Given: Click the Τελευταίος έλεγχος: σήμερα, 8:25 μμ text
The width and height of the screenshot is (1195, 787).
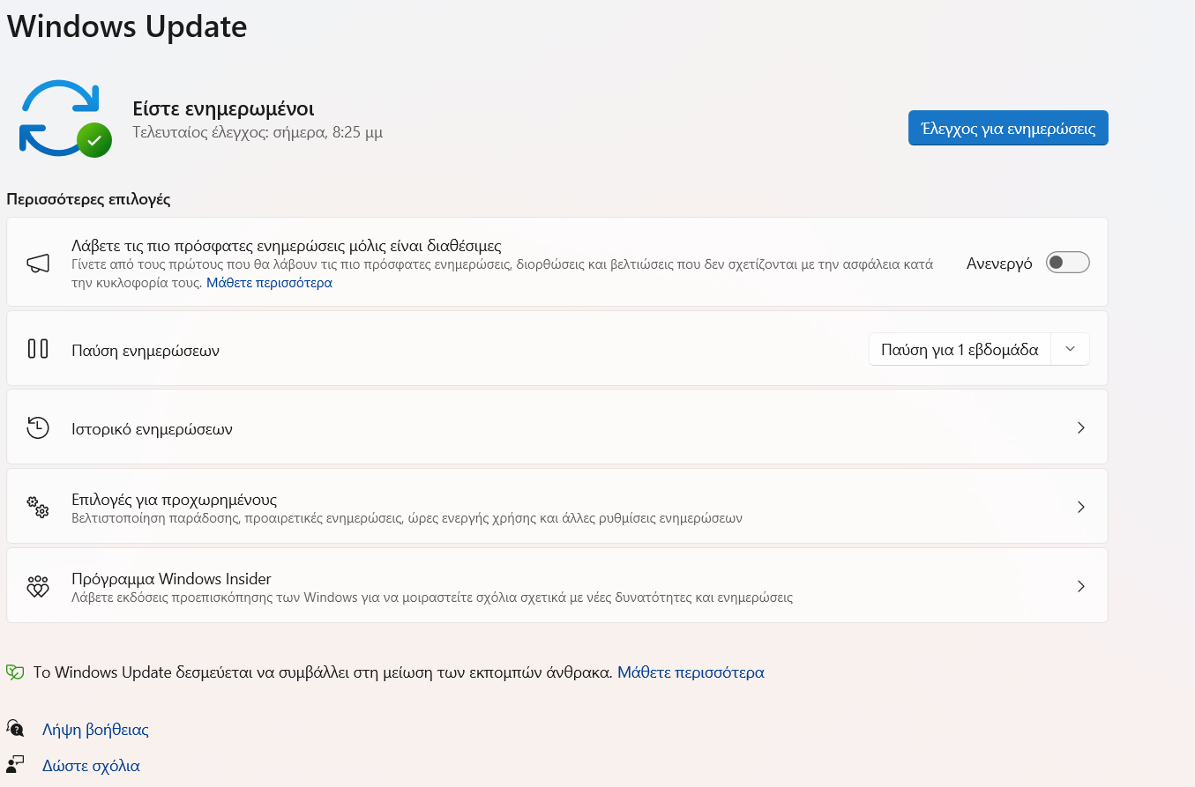Looking at the screenshot, I should coord(258,133).
